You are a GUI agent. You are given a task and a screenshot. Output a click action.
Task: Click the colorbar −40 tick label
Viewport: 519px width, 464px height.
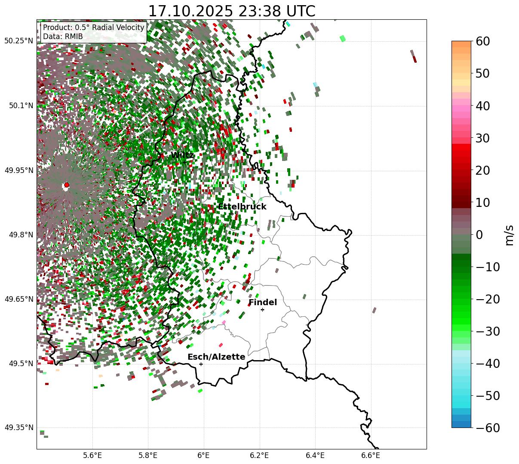pyautogui.click(x=488, y=364)
